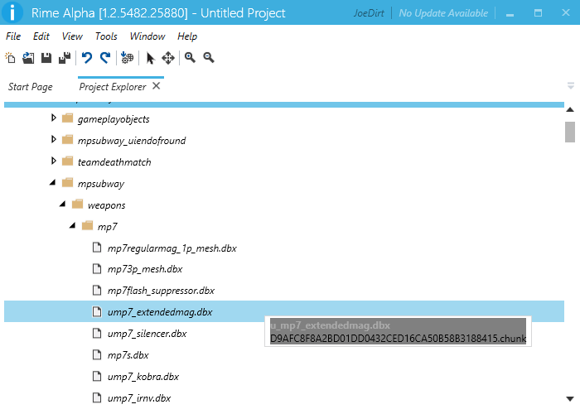The image size is (580, 414).
Task: Open the File menu
Action: point(13,36)
